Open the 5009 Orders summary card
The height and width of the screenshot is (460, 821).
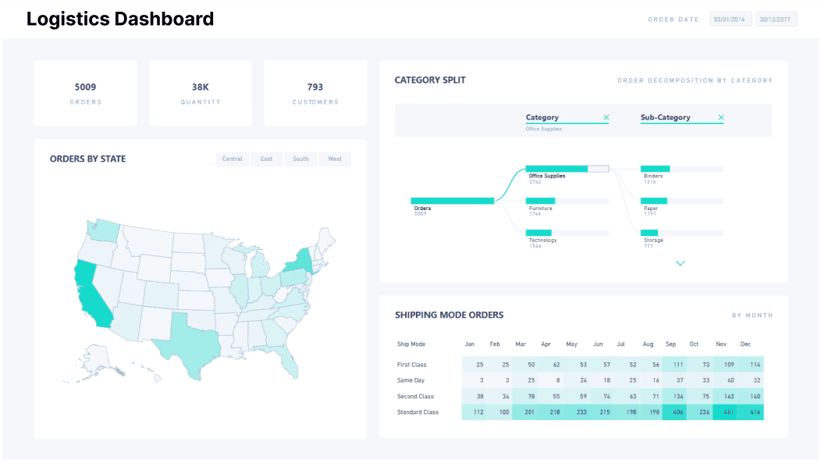(86, 93)
